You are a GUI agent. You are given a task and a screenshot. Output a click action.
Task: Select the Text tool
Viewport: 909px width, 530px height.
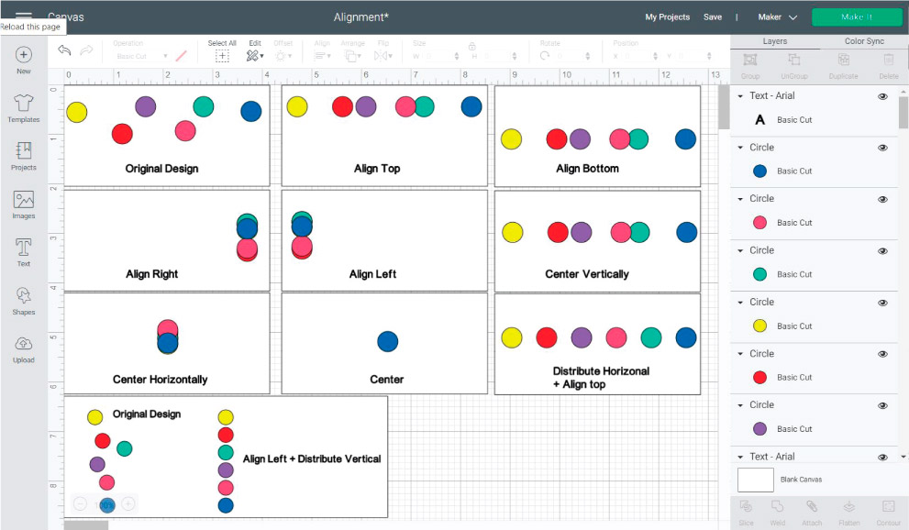(23, 248)
